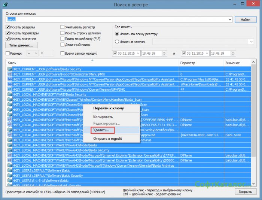Open the 'Типы данных...' dialog button
The width and height of the screenshot is (262, 200).
(21, 45)
